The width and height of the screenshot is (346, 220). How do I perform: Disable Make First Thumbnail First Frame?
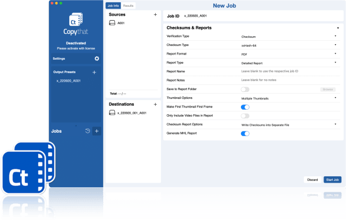[245, 107]
